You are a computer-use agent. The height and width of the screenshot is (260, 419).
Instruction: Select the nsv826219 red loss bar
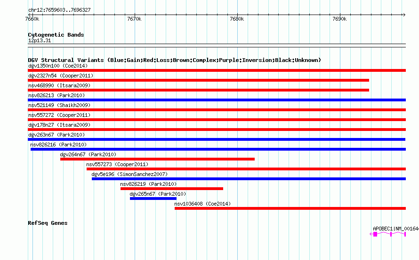172,189
